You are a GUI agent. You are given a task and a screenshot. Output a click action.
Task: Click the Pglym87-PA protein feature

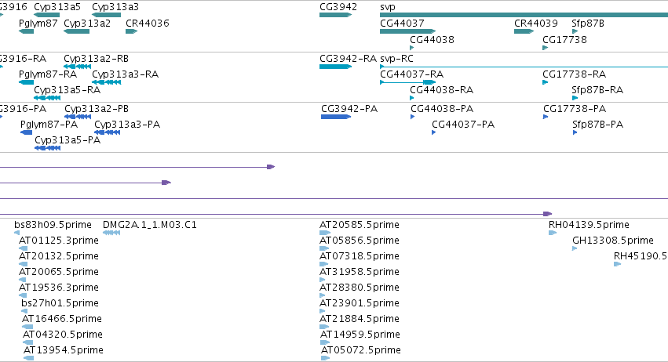click(26, 132)
